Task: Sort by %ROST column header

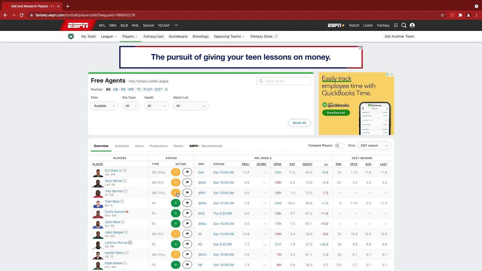Action: pyautogui.click(x=307, y=164)
